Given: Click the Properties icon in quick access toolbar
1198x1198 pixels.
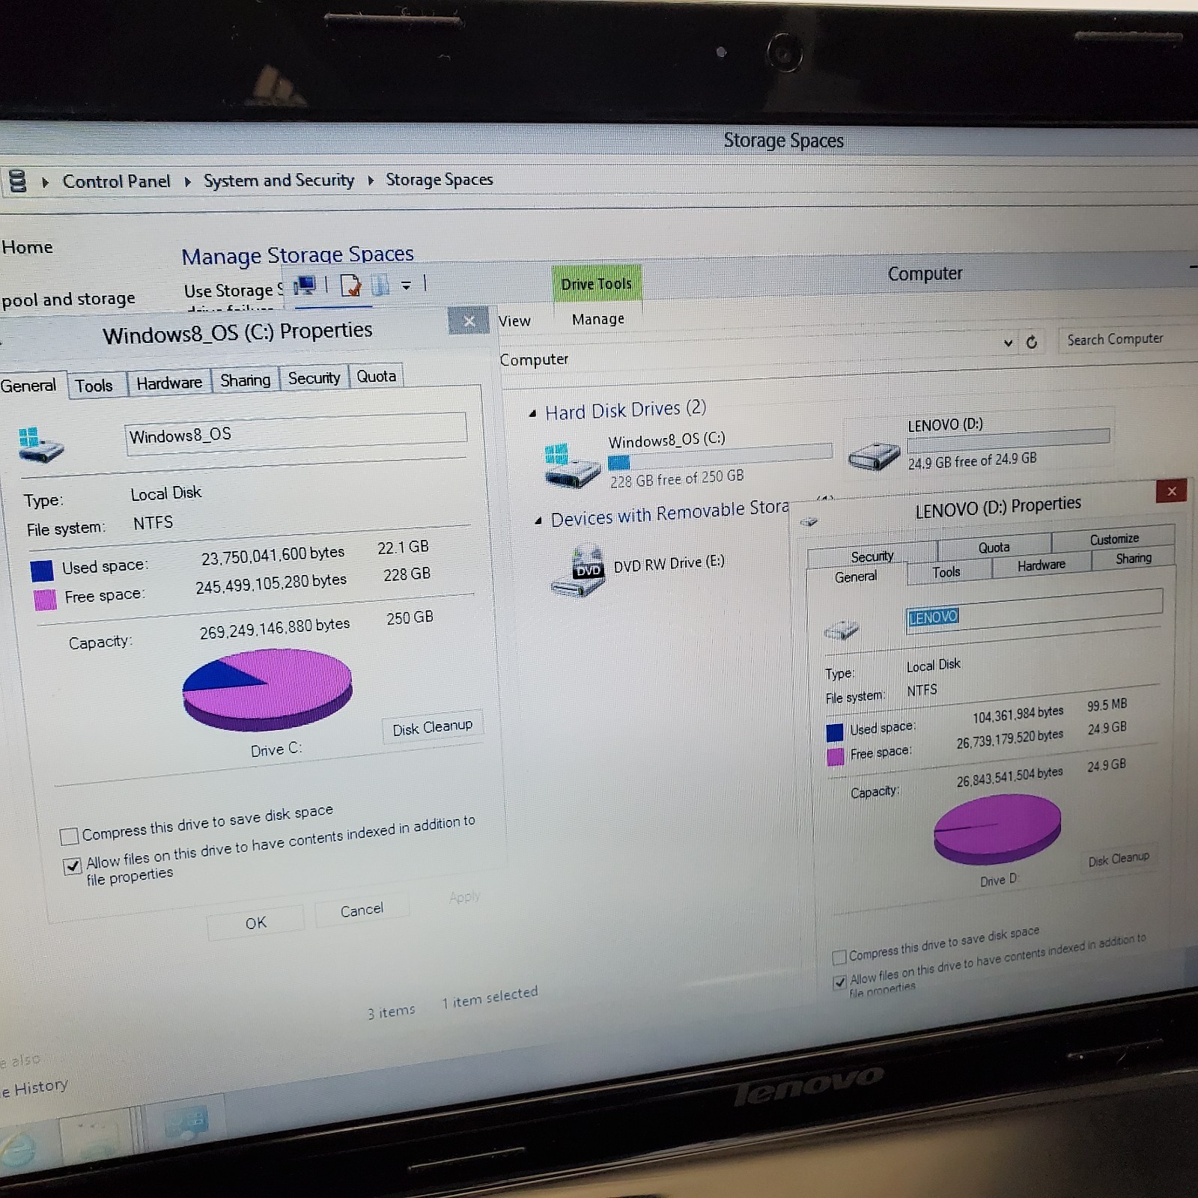Looking at the screenshot, I should (350, 285).
